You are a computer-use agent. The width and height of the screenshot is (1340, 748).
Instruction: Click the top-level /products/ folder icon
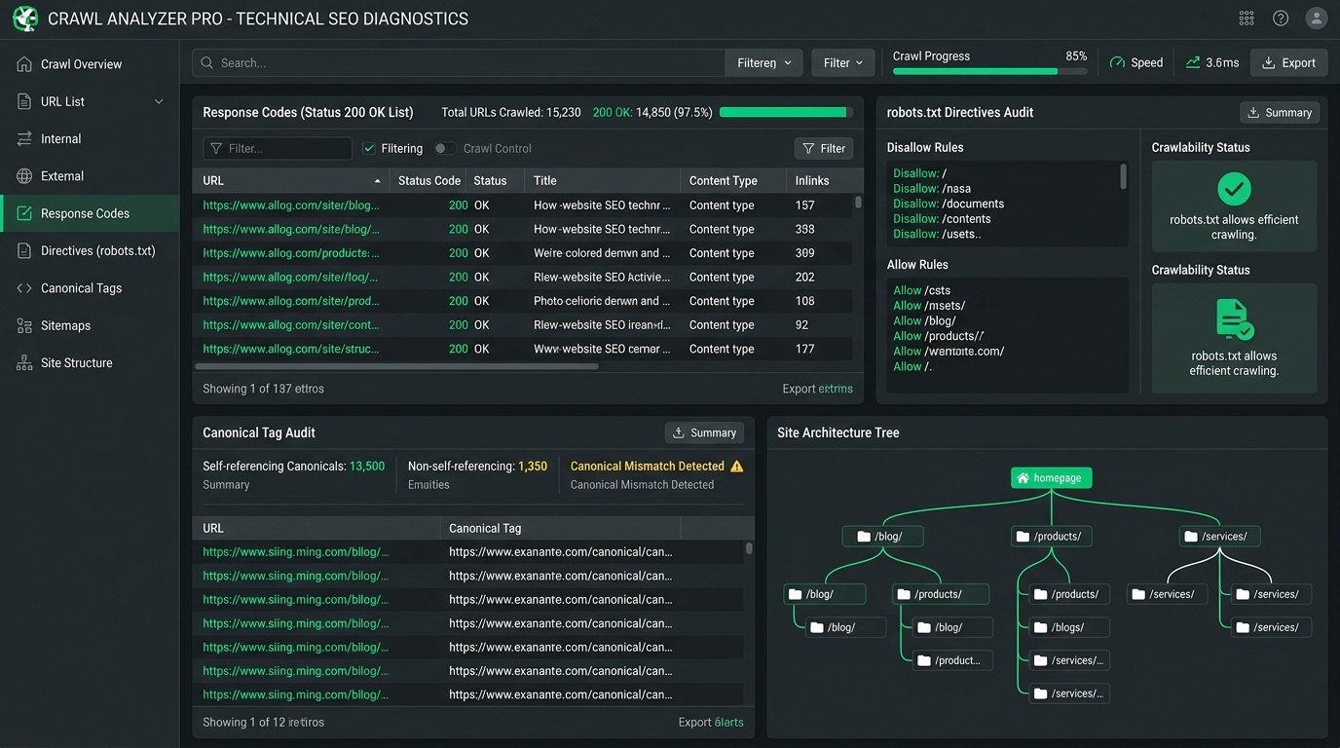pyautogui.click(x=1022, y=537)
